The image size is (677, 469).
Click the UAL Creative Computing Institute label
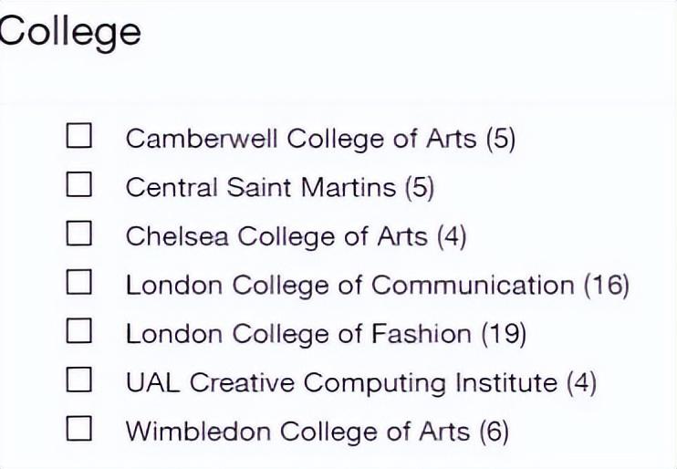340,382
